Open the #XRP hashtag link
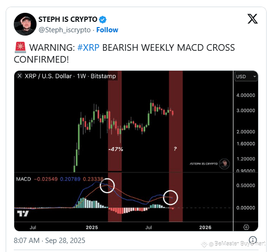269x252 pixels. [x=88, y=47]
